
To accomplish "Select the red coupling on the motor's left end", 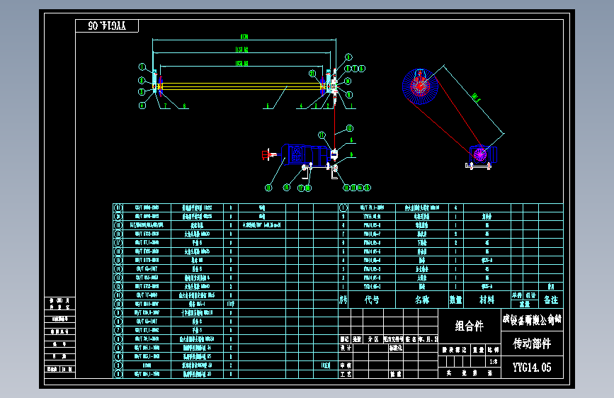I will click(x=268, y=154).
